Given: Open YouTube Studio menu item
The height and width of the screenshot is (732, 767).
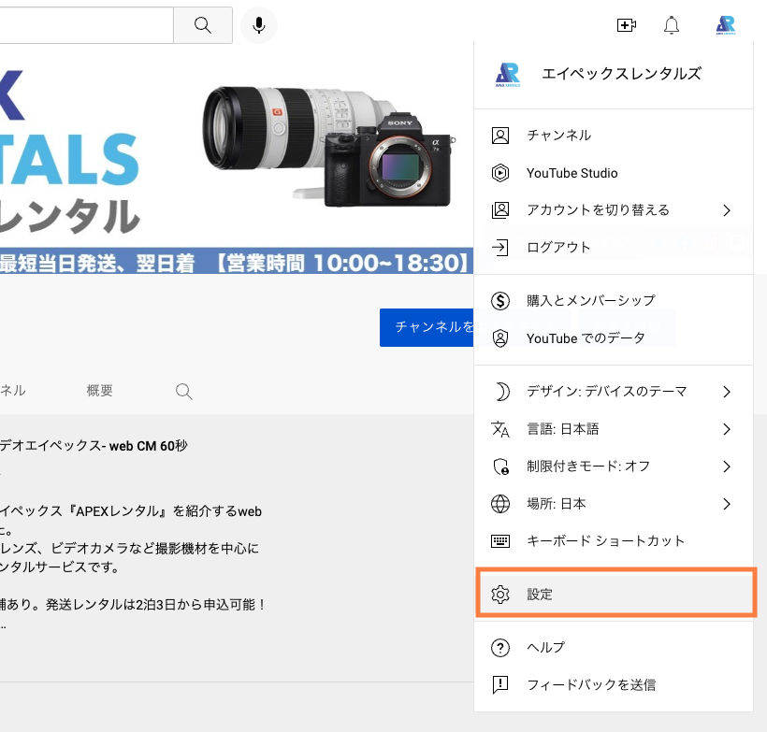Looking at the screenshot, I should 614,173.
